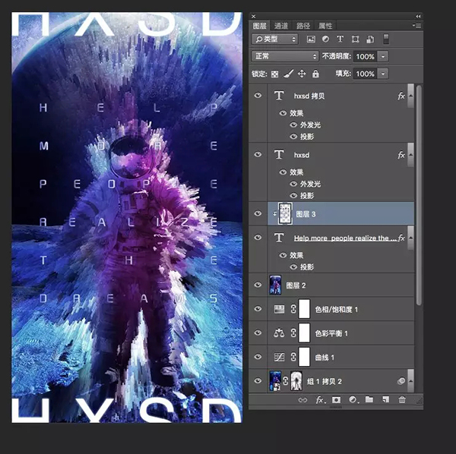Screen dimensions: 456x454
Task: Toggle visibility of 图层 2
Action: coord(258,285)
